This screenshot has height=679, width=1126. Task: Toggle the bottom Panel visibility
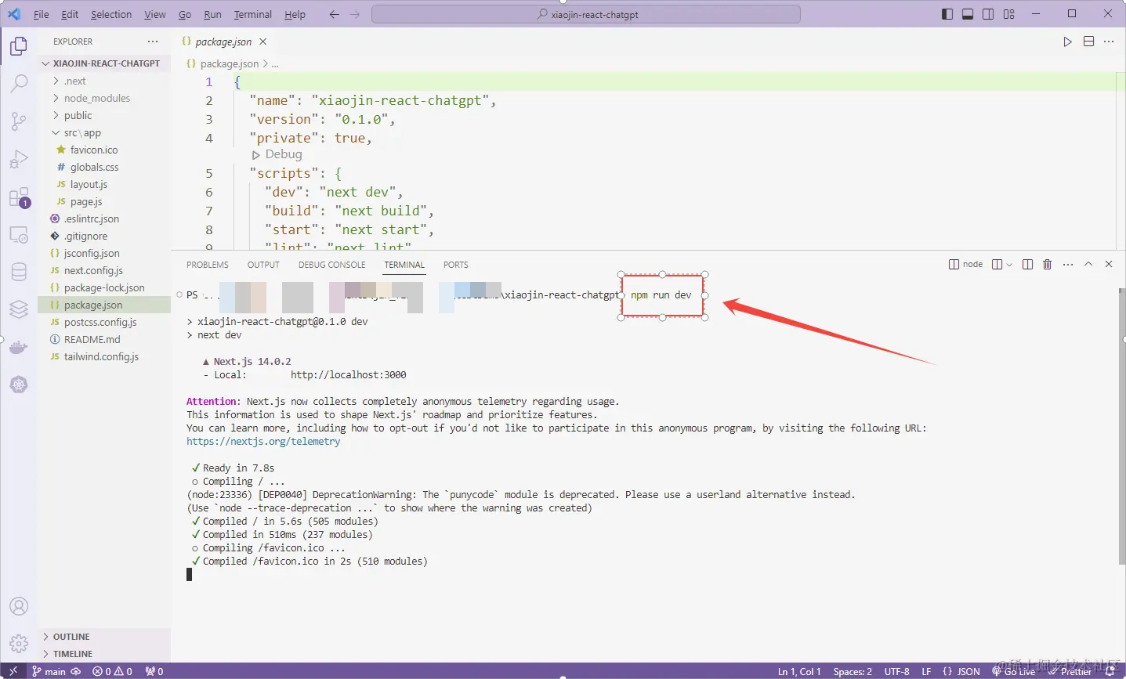click(x=968, y=14)
